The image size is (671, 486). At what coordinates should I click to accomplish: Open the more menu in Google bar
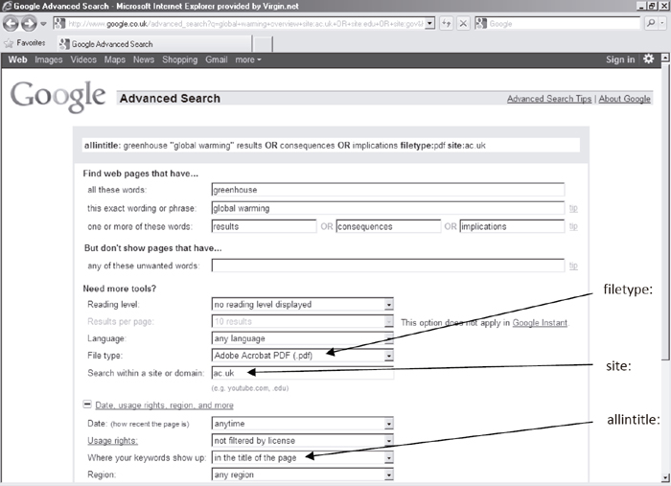click(x=247, y=59)
